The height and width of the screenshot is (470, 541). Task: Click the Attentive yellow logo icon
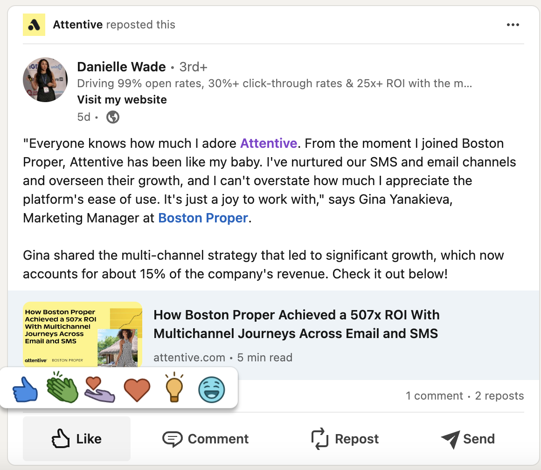pos(34,25)
